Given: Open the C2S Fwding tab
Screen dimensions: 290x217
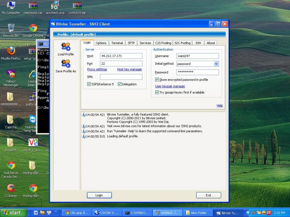Looking at the screenshot, I should [x=163, y=43].
